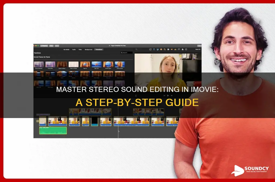Select the first beige clip in timeline
This screenshot has width=275, height=182.
click(43, 121)
